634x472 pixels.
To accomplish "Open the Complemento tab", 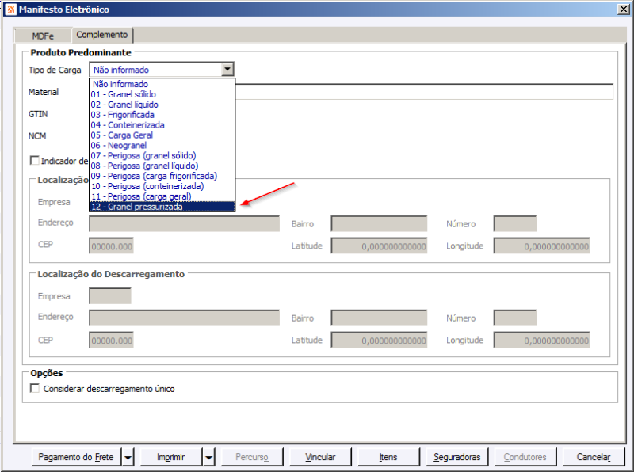I will [x=102, y=35].
